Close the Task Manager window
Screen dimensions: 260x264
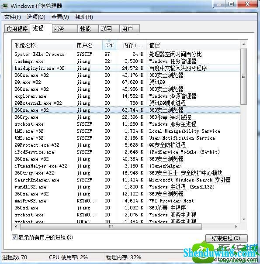tap(247, 4)
